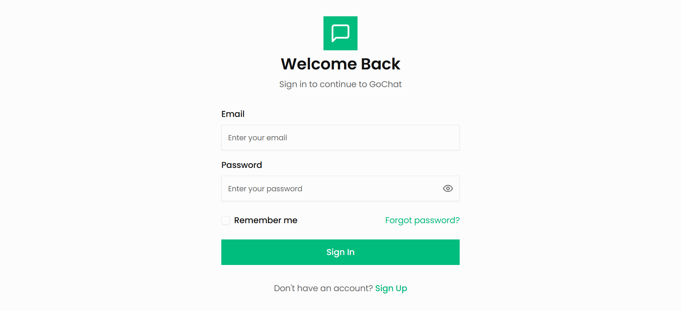Click the word 'Back' in the heading
This screenshot has width=681, height=311.
point(380,64)
